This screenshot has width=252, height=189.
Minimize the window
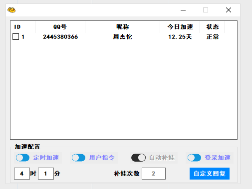click(183, 10)
